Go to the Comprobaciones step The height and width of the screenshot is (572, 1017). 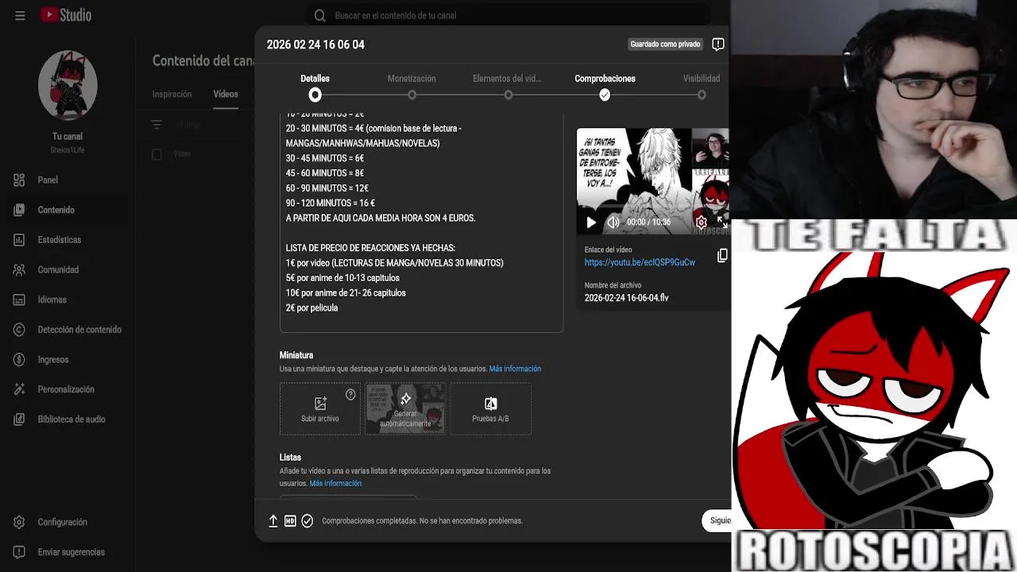click(605, 86)
